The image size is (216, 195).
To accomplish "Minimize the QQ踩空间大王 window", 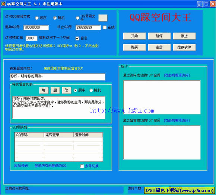I will pos(200,4).
